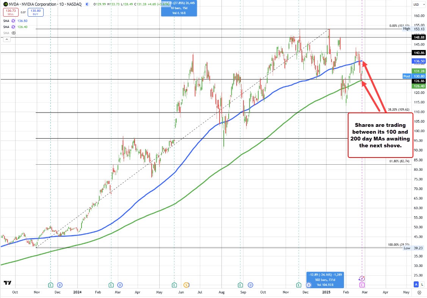This screenshot has width=427, height=298.
Task: Click the 160.00 price scale value
Action: pyautogui.click(x=419, y=16)
